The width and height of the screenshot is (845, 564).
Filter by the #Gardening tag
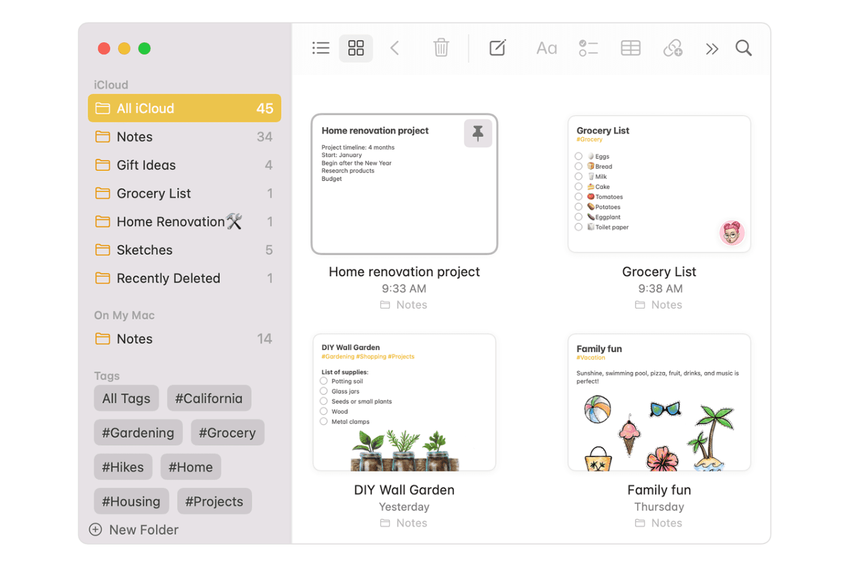(138, 433)
